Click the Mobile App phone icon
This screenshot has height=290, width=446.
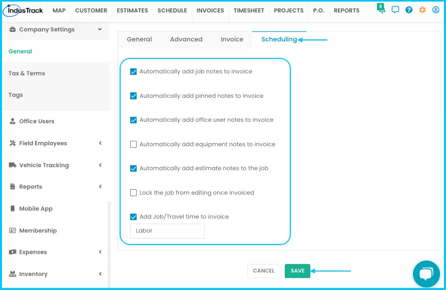[13, 209]
